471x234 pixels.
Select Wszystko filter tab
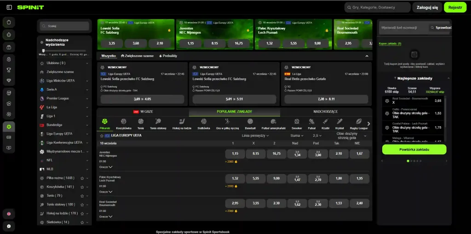(109, 56)
